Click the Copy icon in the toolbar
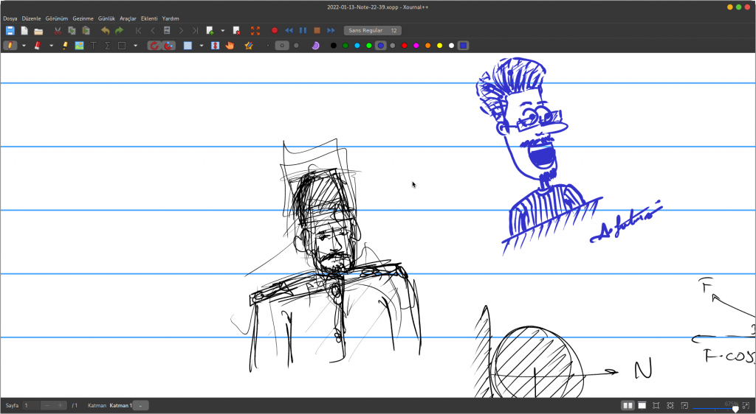The height and width of the screenshot is (414, 756). [72, 31]
